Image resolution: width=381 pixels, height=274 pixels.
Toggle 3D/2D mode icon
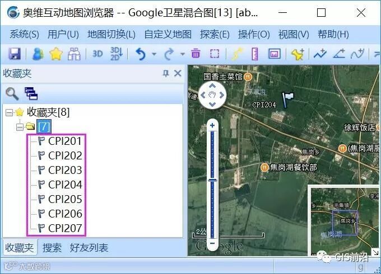click(117, 54)
